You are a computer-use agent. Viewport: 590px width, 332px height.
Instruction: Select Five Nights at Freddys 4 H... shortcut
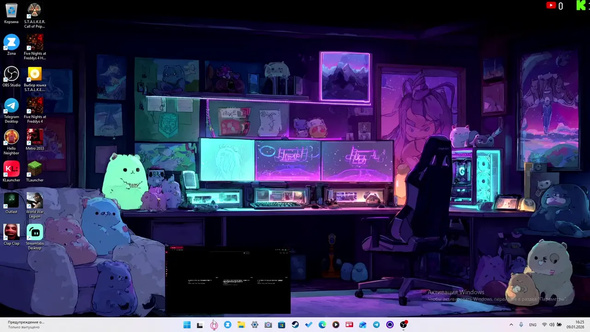(x=35, y=47)
